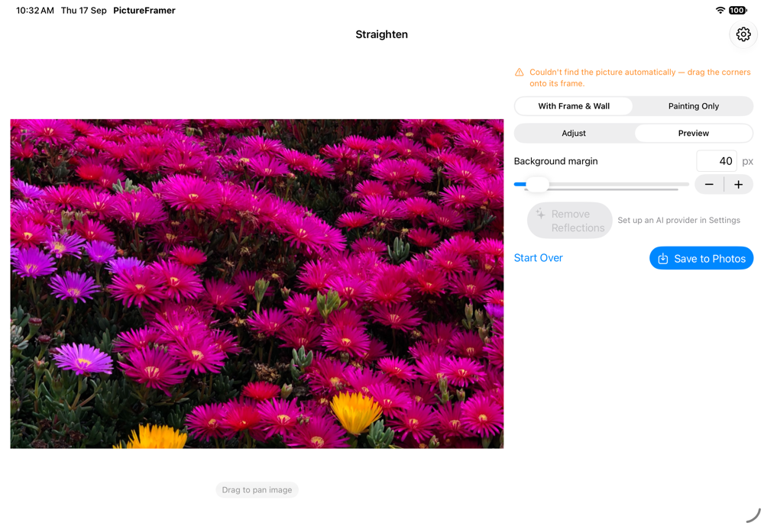
Task: Click the 10:32 AM clock
Action: click(35, 10)
